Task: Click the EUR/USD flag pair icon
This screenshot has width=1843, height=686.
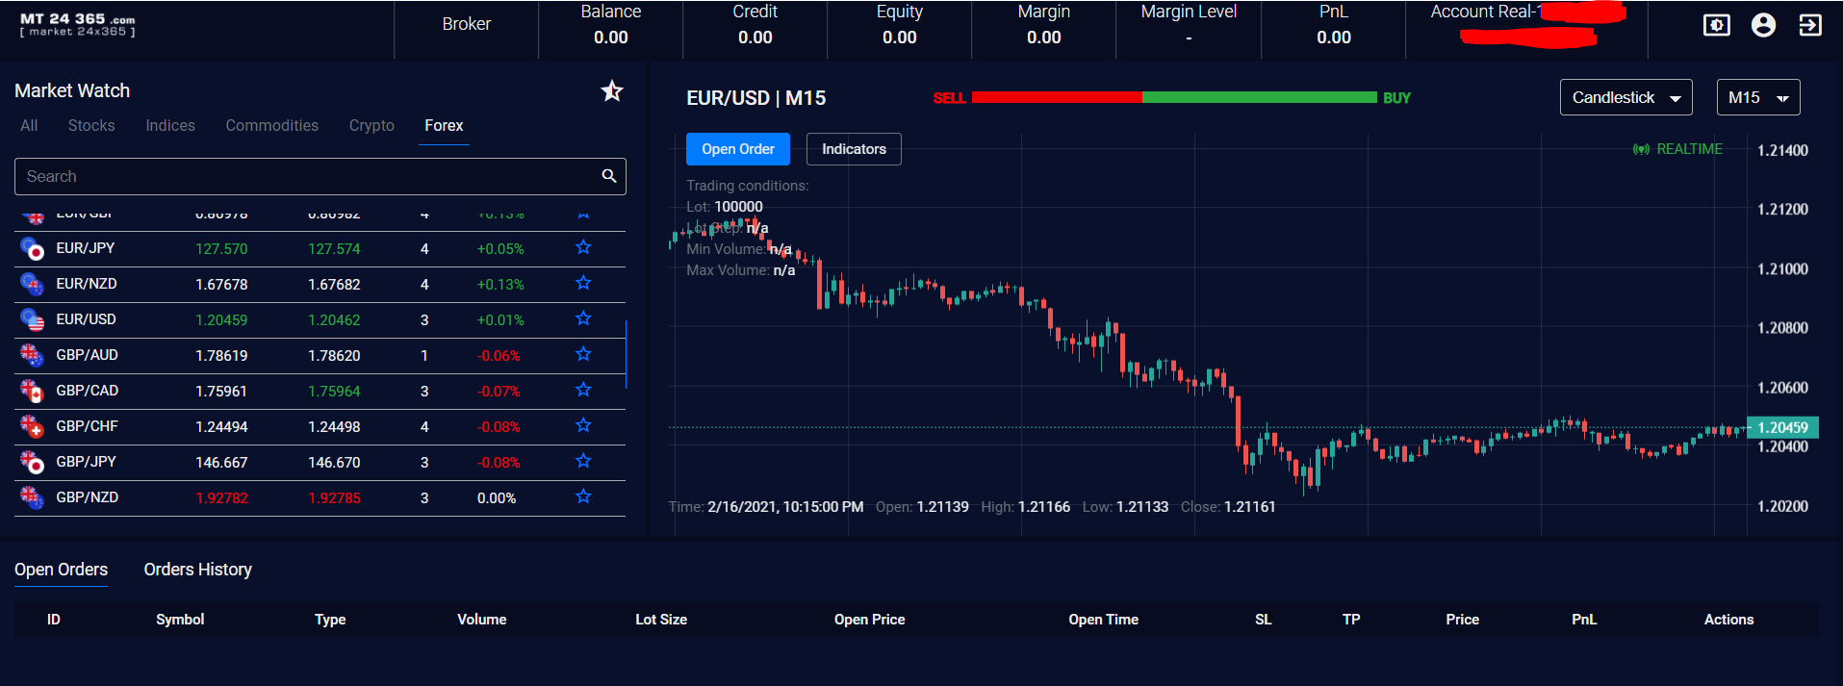Action: pos(33,319)
